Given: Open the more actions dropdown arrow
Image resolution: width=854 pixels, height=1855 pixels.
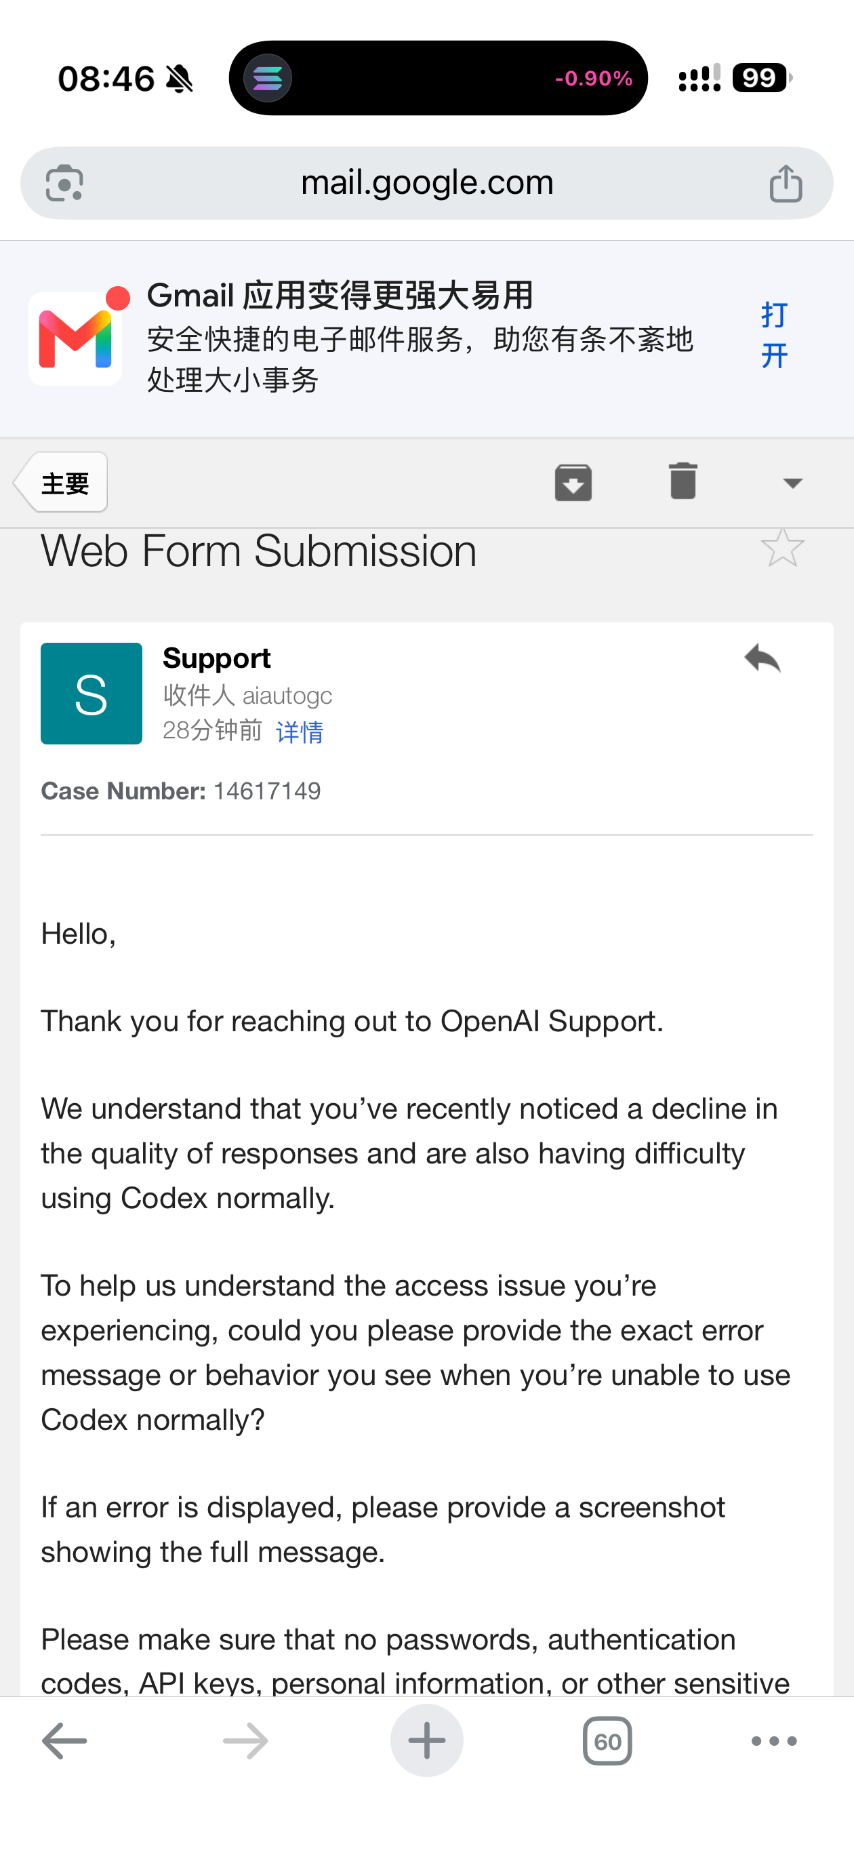Looking at the screenshot, I should point(793,483).
